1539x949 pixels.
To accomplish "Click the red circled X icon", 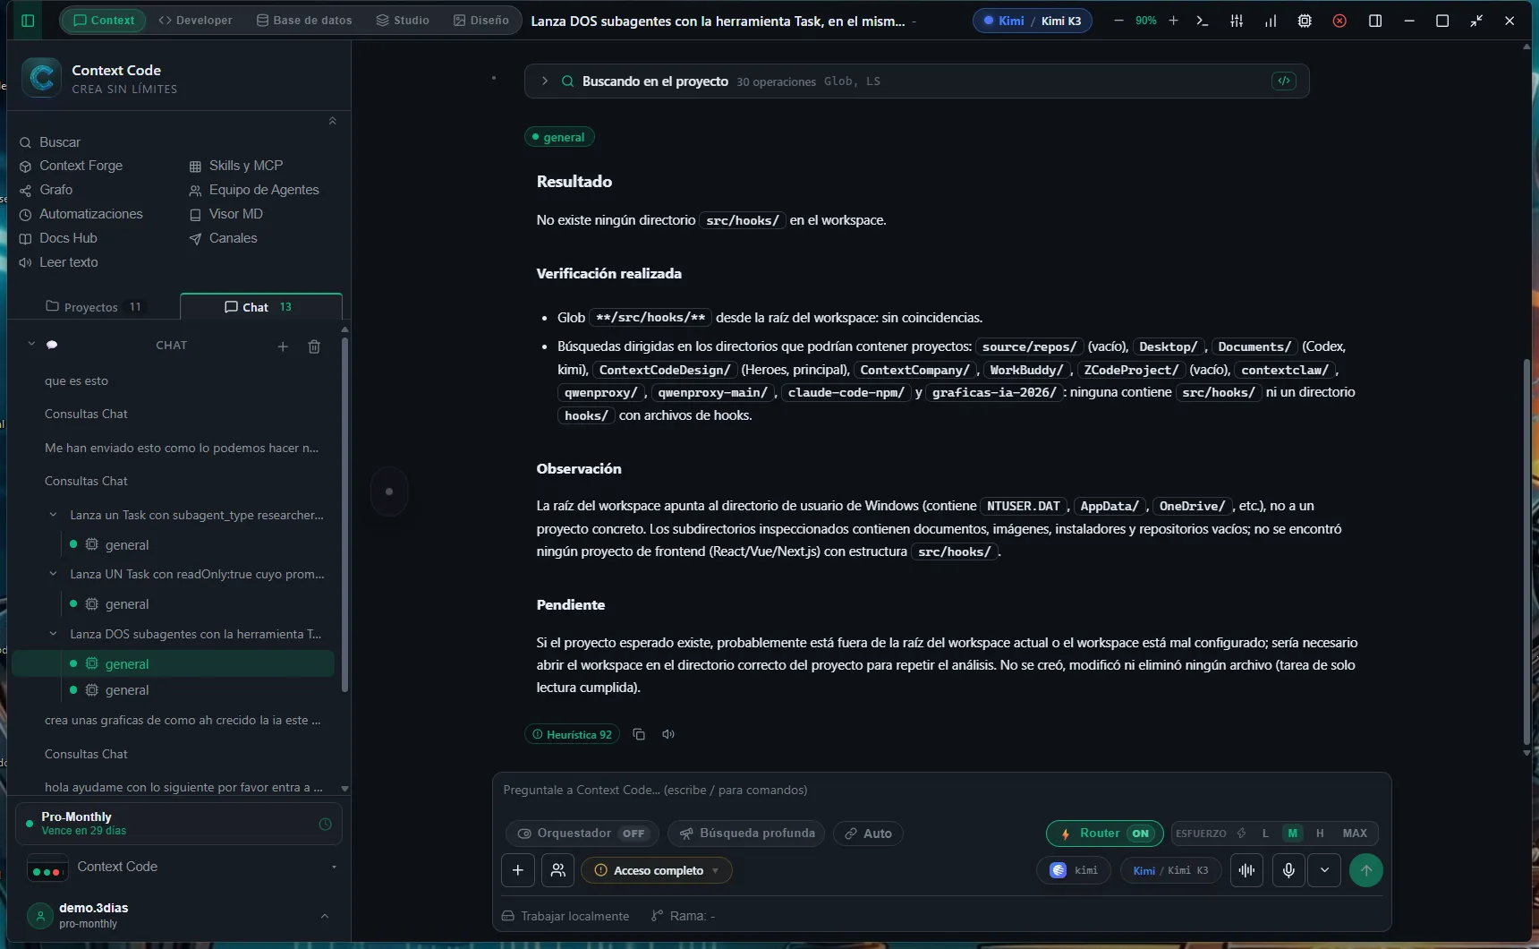I will click(x=1339, y=21).
